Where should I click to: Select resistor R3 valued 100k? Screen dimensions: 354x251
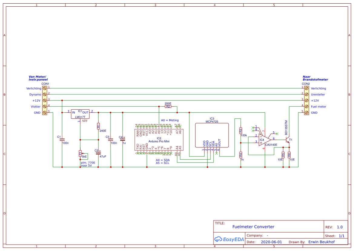(241, 130)
